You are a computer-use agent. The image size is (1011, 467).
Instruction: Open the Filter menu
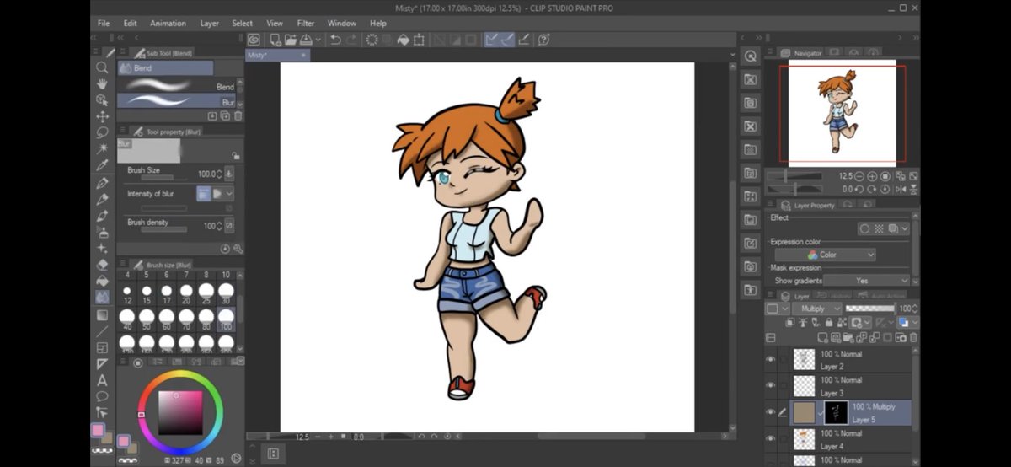point(306,23)
